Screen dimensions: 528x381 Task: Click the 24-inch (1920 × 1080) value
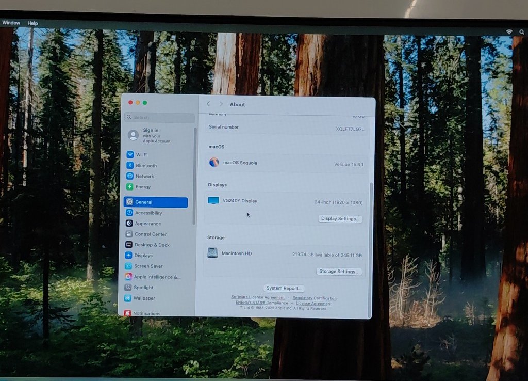click(x=338, y=202)
